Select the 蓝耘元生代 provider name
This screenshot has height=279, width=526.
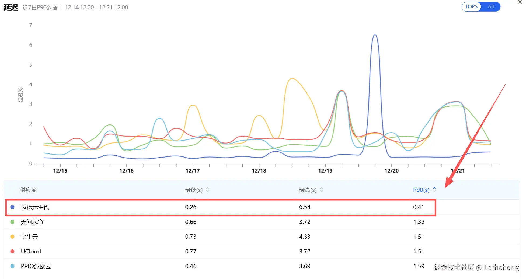click(35, 207)
